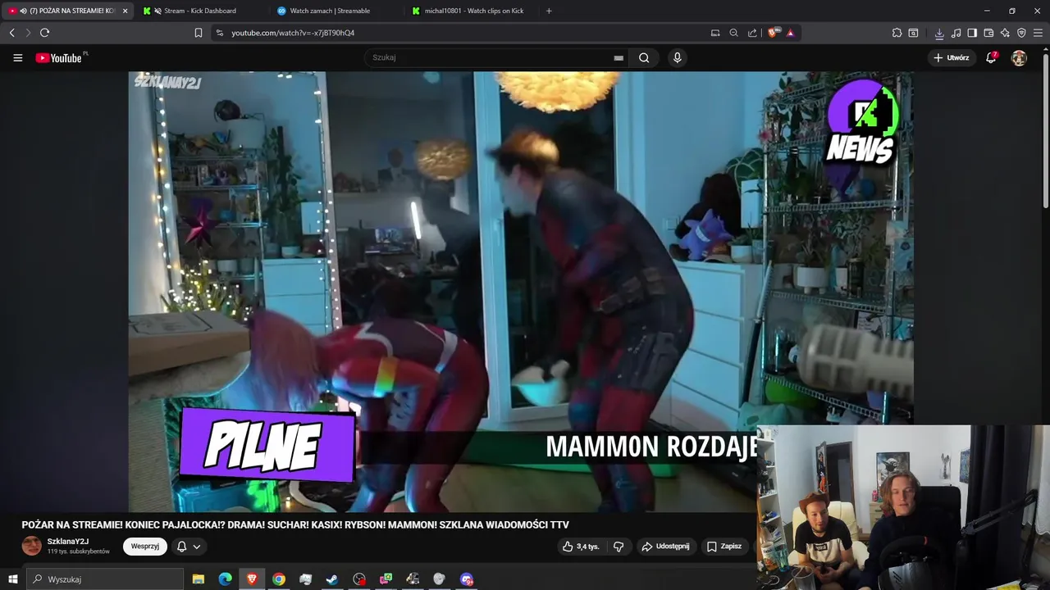Open the zoom level magnifier in address bar

tap(733, 33)
